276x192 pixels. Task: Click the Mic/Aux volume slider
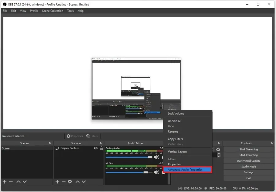pyautogui.click(x=129, y=172)
